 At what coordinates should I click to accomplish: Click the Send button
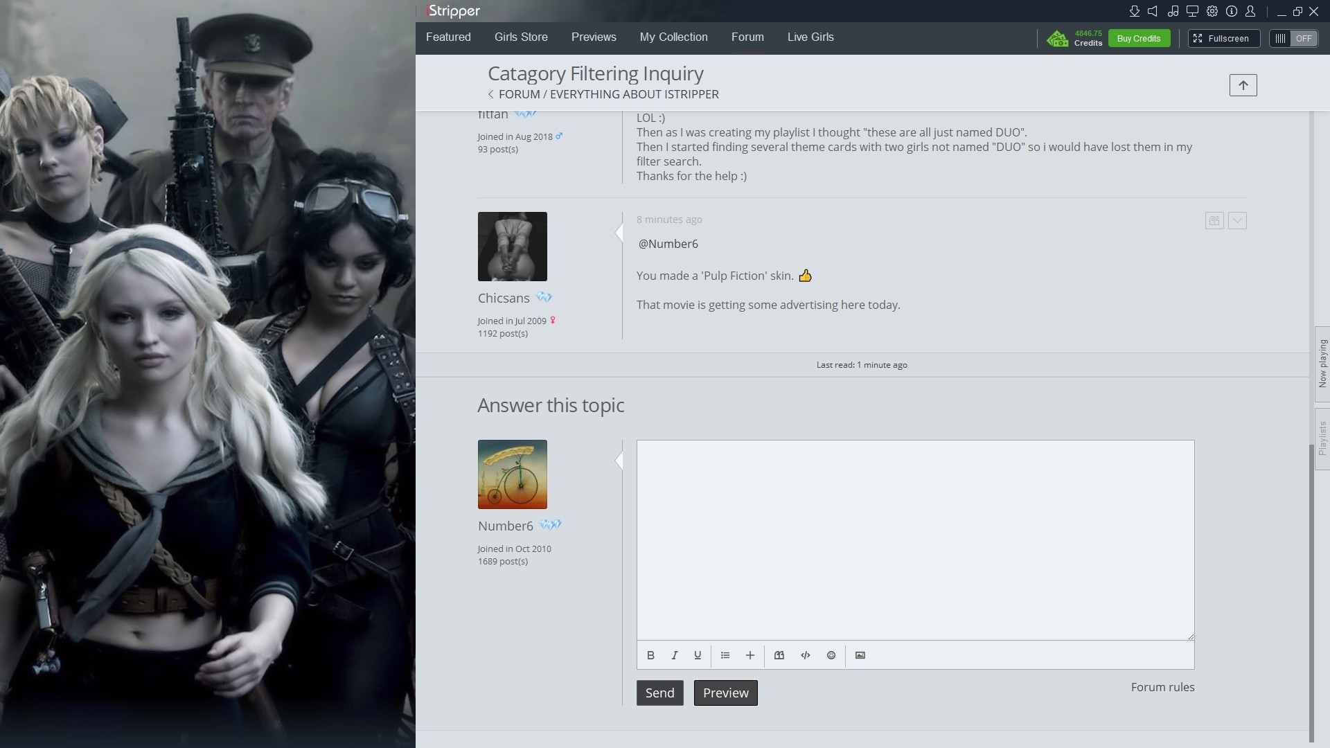659,693
